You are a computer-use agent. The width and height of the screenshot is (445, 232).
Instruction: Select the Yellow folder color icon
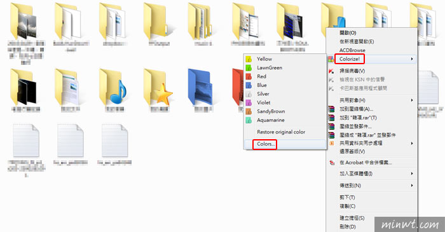pyautogui.click(x=249, y=59)
